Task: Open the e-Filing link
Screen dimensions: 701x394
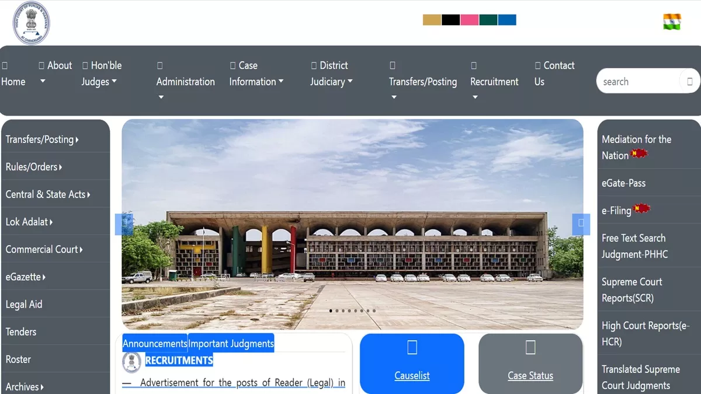Action: coord(648,210)
